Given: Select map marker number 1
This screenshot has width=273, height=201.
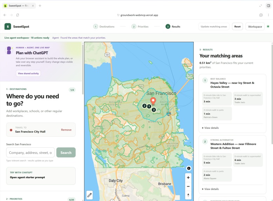Looking at the screenshot, I should [149, 106].
